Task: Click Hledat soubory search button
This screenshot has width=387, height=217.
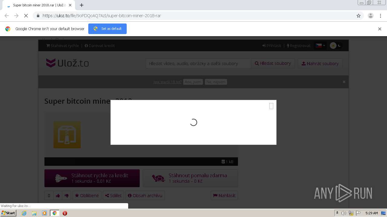Action: coord(273,64)
